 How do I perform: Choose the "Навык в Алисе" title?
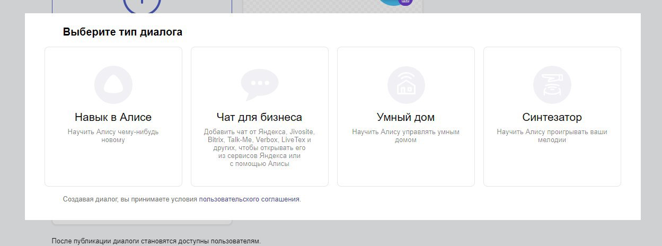click(113, 117)
